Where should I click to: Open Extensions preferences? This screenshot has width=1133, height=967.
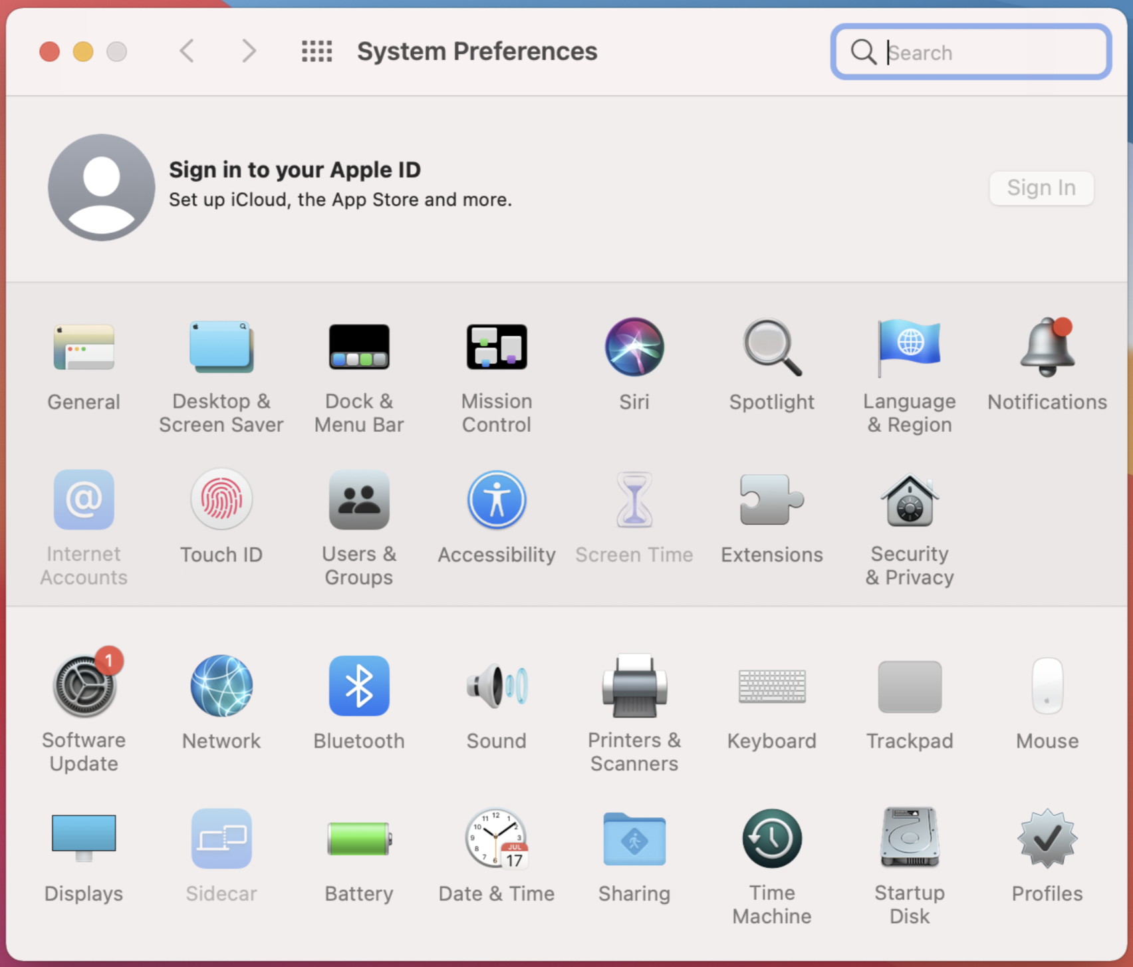point(772,499)
